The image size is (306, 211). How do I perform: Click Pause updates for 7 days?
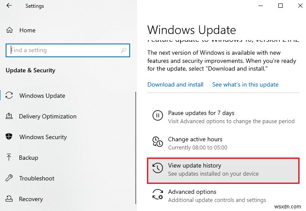(x=201, y=113)
